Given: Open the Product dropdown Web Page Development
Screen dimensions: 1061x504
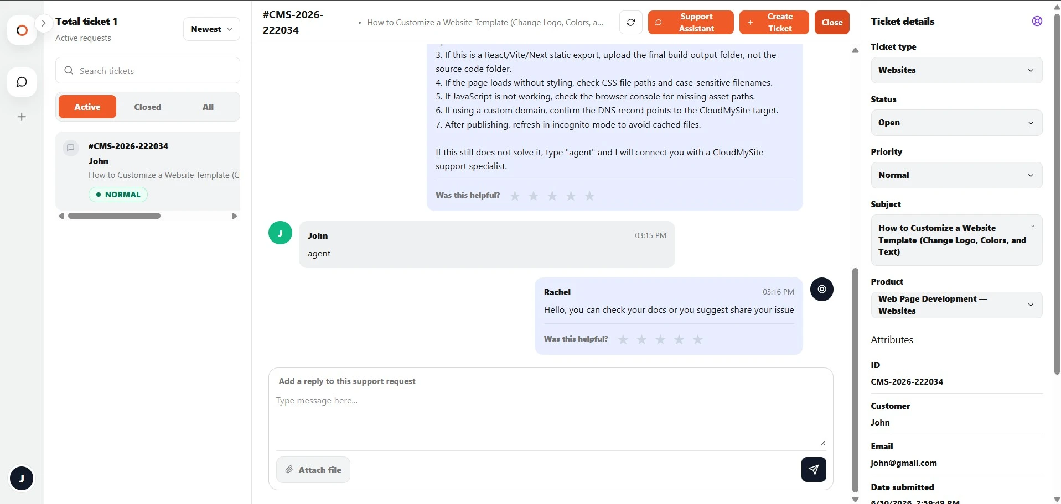Looking at the screenshot, I should tap(956, 305).
